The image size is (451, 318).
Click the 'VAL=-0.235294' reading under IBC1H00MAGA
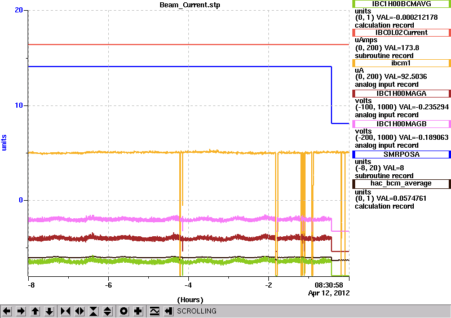pyautogui.click(x=425, y=107)
